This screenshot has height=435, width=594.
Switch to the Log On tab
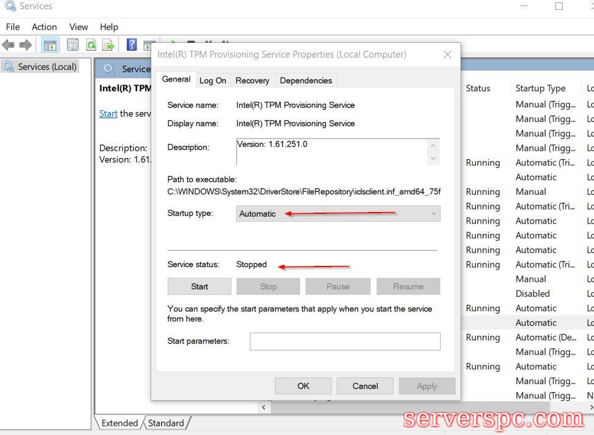point(212,80)
